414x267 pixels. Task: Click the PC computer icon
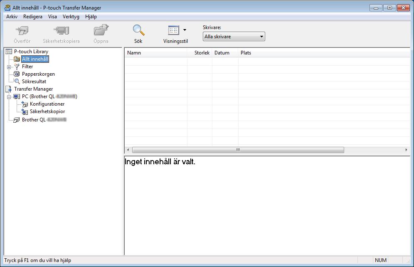tap(17, 96)
